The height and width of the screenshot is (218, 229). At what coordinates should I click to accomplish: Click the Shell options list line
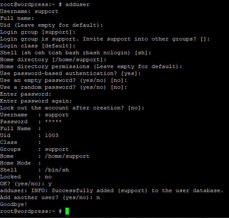tap(75, 53)
